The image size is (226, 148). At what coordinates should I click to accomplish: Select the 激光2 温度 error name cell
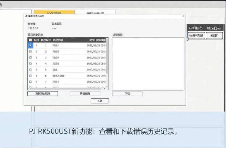click(58, 76)
